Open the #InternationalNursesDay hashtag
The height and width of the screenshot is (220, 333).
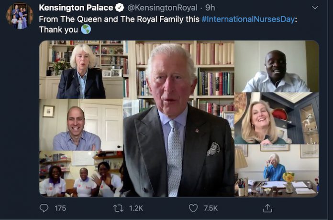point(248,19)
